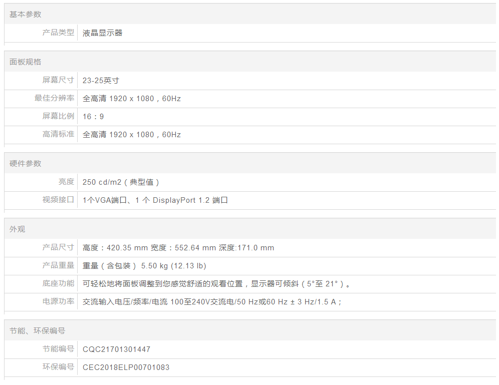The width and height of the screenshot is (499, 385).
Task: Click the 产品类型 row label
Action: click(x=58, y=33)
